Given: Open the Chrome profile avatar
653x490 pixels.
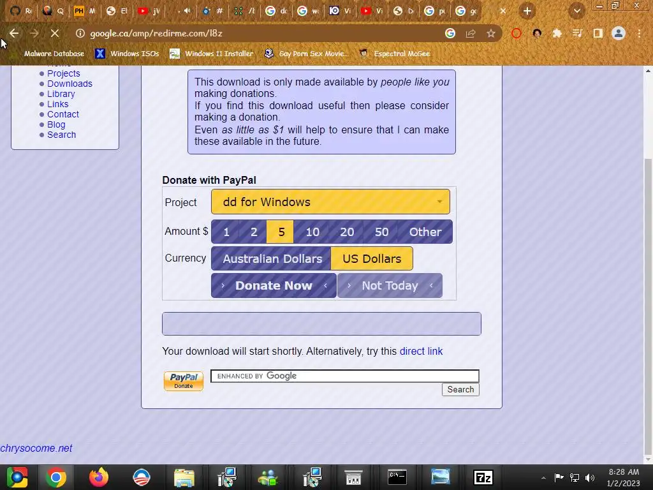Looking at the screenshot, I should pyautogui.click(x=619, y=33).
